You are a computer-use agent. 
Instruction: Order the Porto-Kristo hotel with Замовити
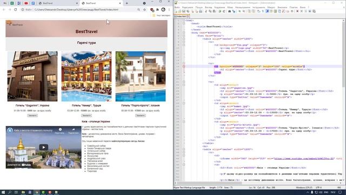(141, 115)
